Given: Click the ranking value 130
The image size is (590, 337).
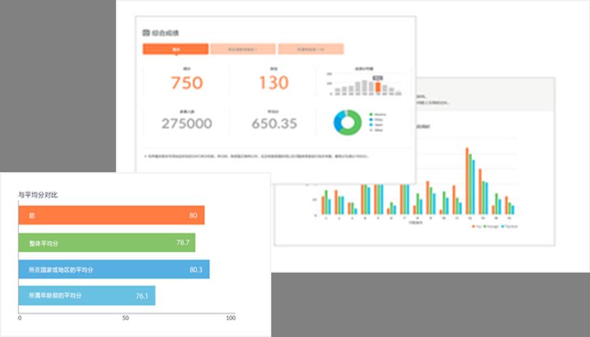Looking at the screenshot, I should (x=274, y=84).
